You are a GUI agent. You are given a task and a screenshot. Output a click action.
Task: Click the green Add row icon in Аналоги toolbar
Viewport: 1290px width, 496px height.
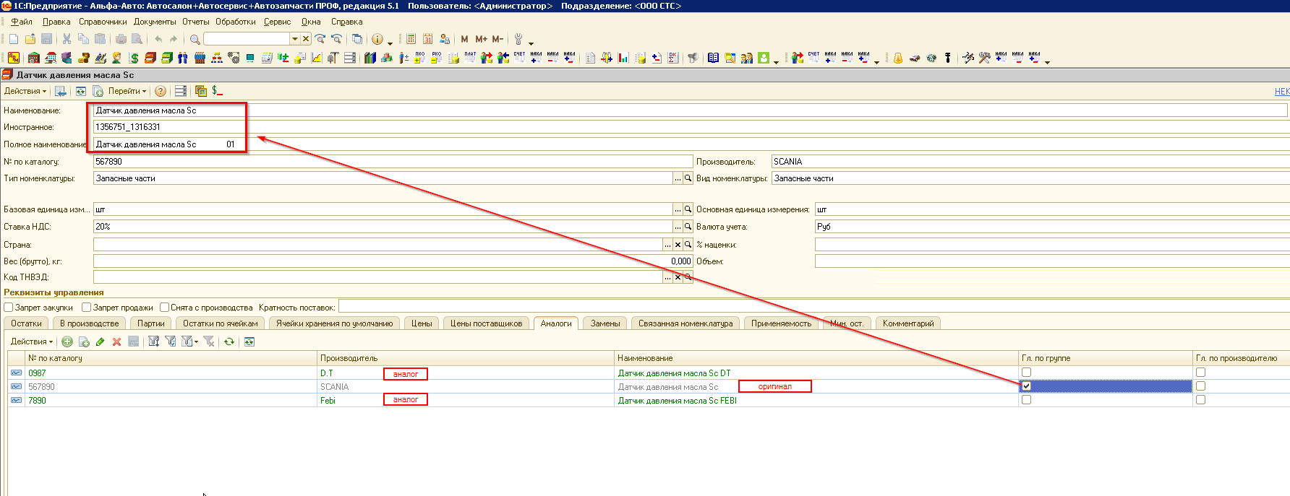pyautogui.click(x=67, y=341)
